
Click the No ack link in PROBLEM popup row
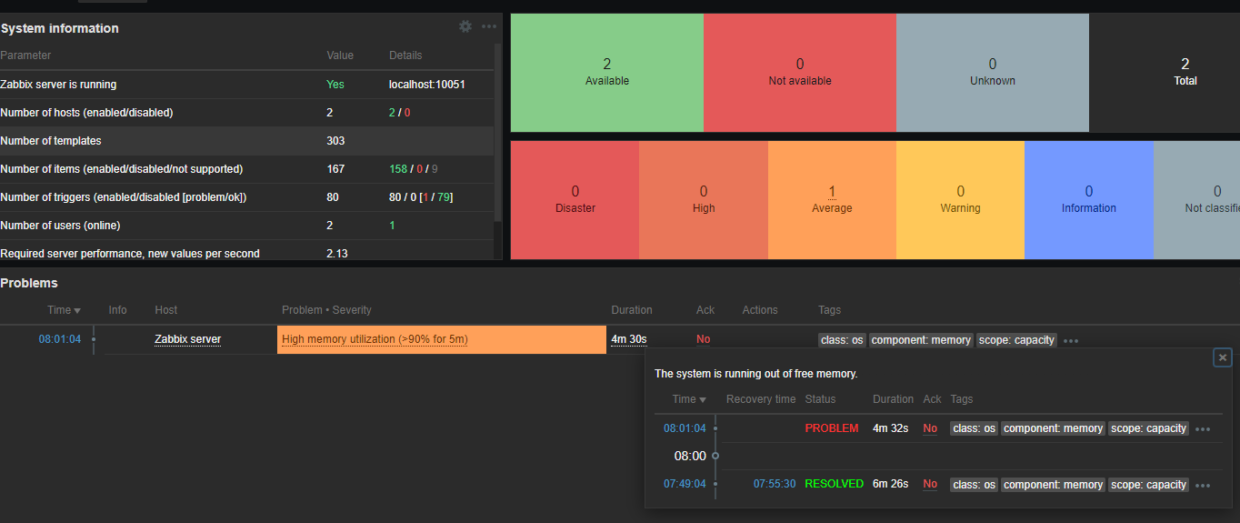(930, 428)
